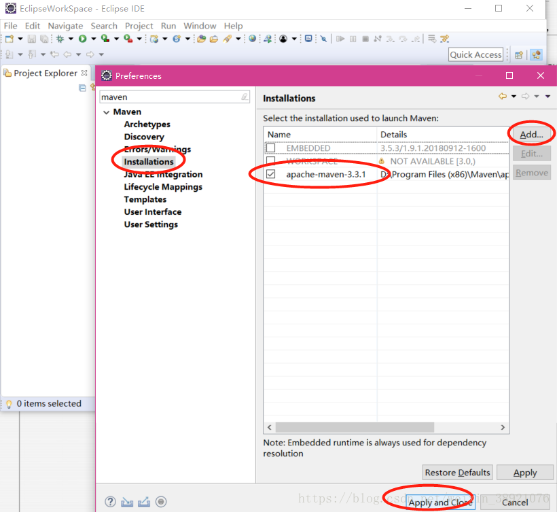Uncheck the apache-maven-3.3.1 checkbox
The width and height of the screenshot is (557, 512).
click(x=271, y=174)
